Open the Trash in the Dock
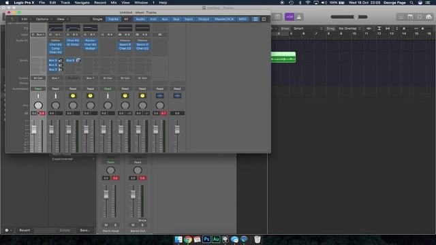This screenshot has width=436, height=245. pyautogui.click(x=258, y=239)
